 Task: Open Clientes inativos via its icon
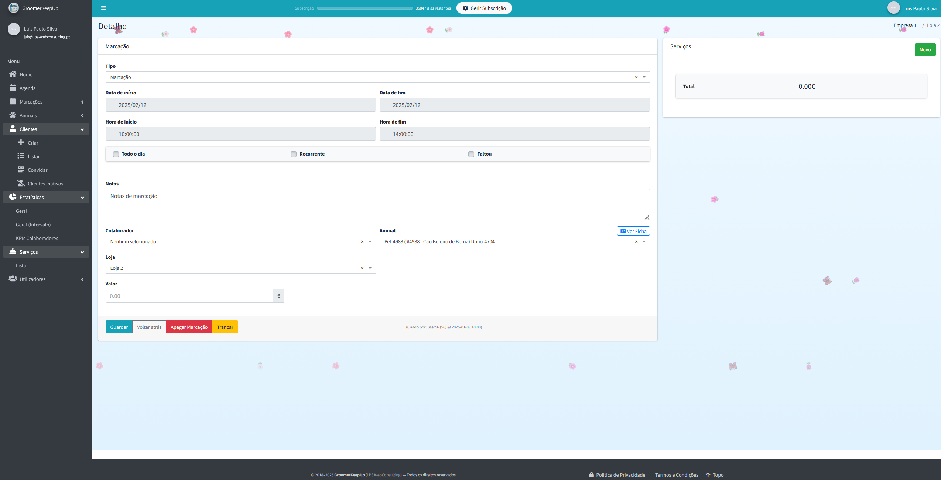pyautogui.click(x=21, y=183)
